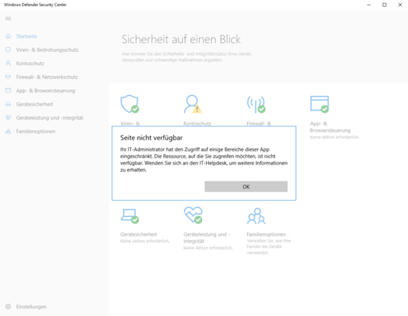The width and height of the screenshot is (408, 316).
Task: Open the Gerätesicherheit laptop tile icon
Action: point(129,216)
